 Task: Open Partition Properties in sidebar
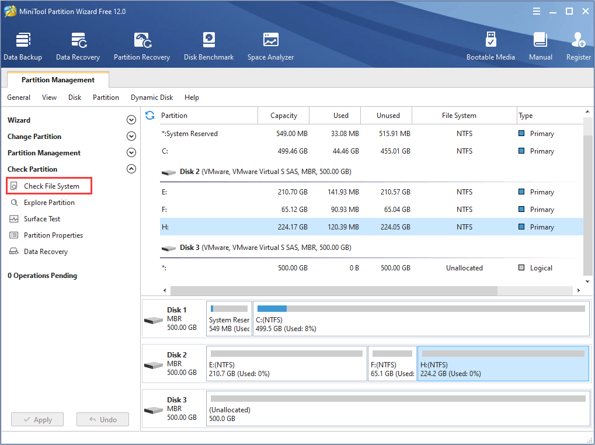46,235
